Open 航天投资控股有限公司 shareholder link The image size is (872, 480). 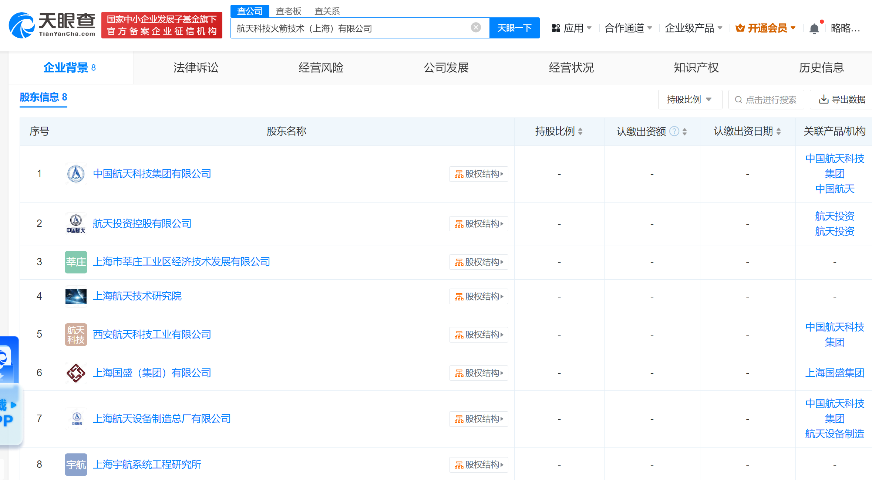click(142, 224)
